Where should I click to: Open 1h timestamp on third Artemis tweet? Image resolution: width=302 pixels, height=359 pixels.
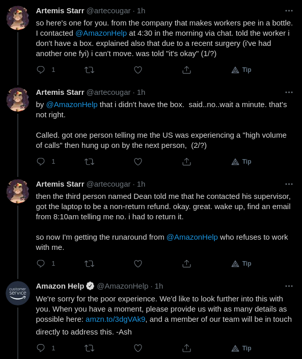click(141, 184)
